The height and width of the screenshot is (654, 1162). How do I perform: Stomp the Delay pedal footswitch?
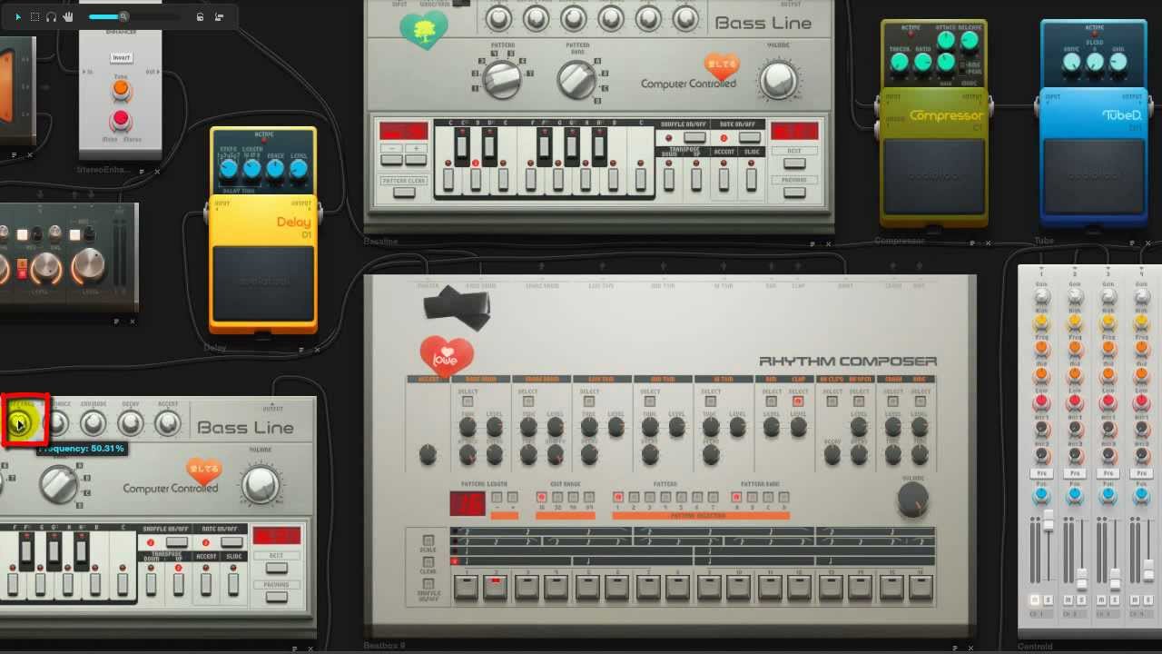point(263,282)
